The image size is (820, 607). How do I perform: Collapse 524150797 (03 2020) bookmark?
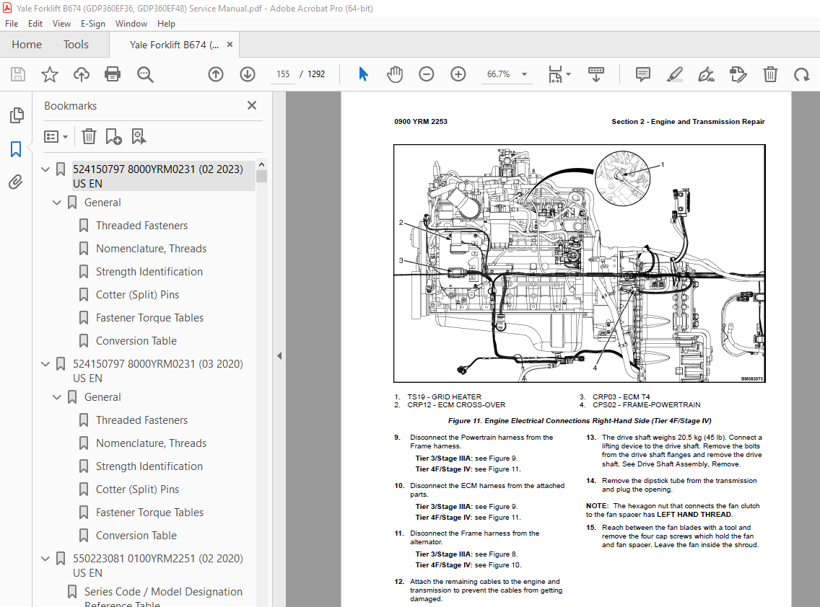[x=45, y=363]
